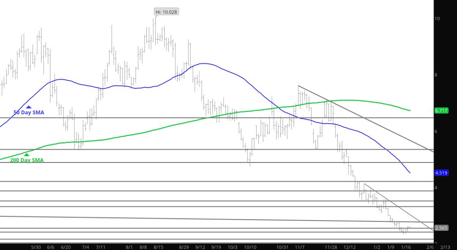Image resolution: width=457 pixels, height=250 pixels.
Task: Click the 8/15 date label
Action: (x=158, y=246)
